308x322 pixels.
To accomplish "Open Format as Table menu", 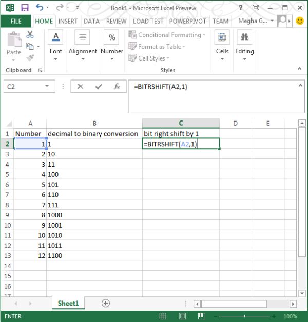I will click(x=157, y=47).
